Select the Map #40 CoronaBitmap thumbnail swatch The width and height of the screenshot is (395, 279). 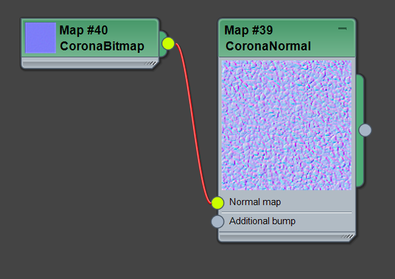[x=40, y=38]
